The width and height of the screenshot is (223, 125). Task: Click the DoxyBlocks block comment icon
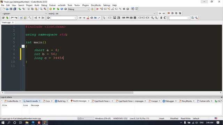tap(12, 18)
